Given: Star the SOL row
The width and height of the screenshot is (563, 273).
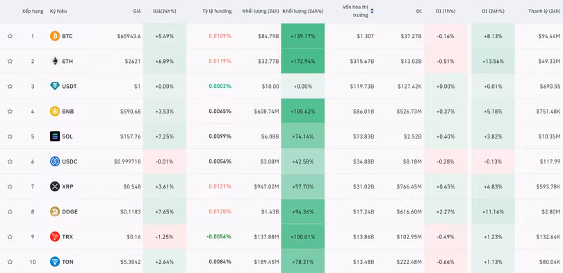Looking at the screenshot, I should [x=10, y=136].
